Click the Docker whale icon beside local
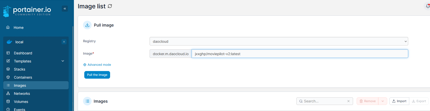The image size is (430, 111). click(x=9, y=42)
